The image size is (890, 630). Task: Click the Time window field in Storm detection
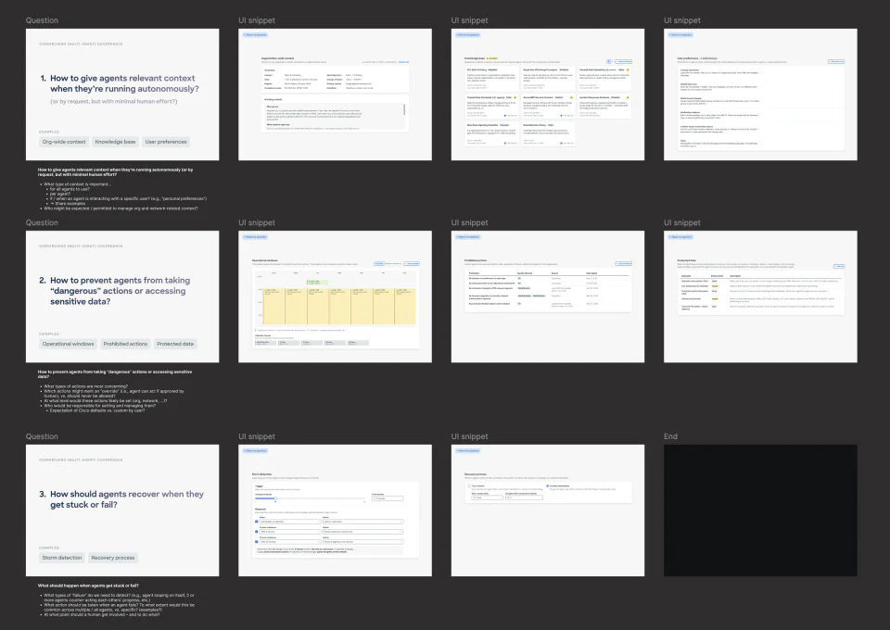pyautogui.click(x=388, y=498)
